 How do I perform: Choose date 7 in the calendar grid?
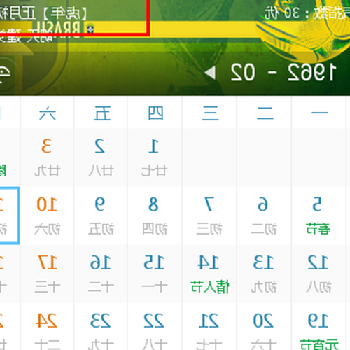209,216
